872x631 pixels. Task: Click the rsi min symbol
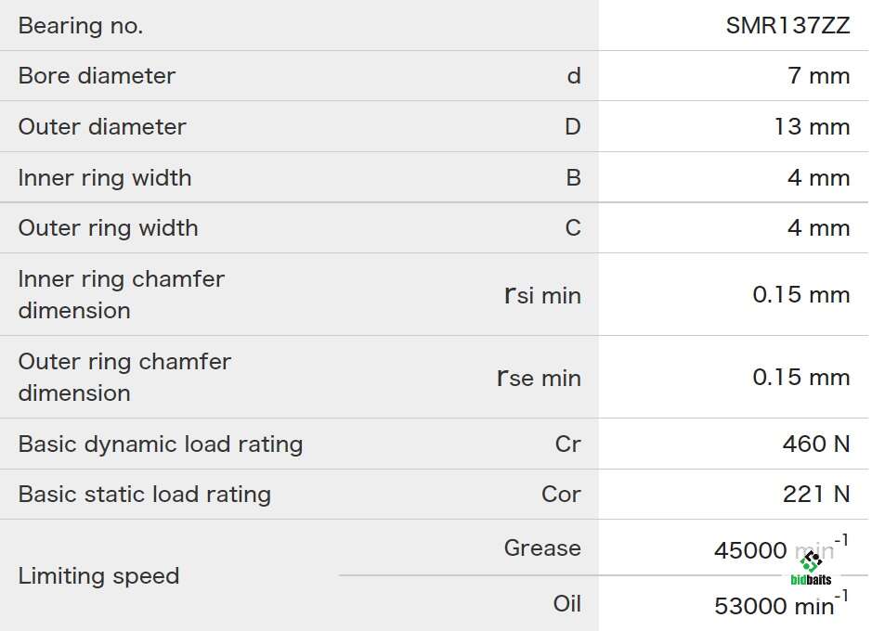pos(542,295)
